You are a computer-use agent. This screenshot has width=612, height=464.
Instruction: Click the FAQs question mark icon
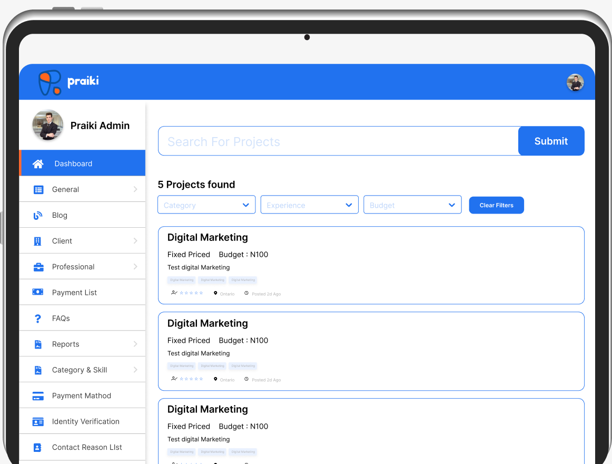(38, 318)
